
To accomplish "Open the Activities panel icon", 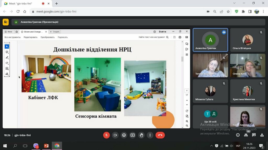I will (x=262, y=135).
